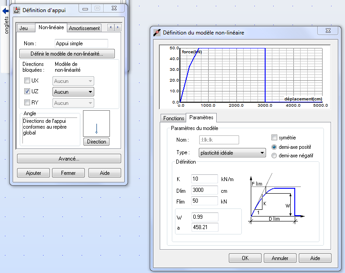
Task: Click the Fermer button
Action: point(69,173)
